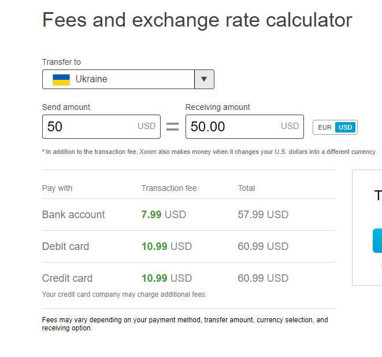
Task: Select Debit card payment row
Action: [188, 246]
